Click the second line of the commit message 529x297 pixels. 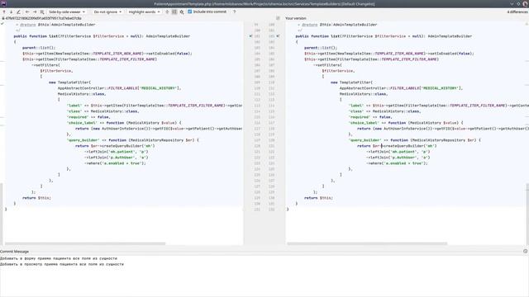click(x=62, y=264)
